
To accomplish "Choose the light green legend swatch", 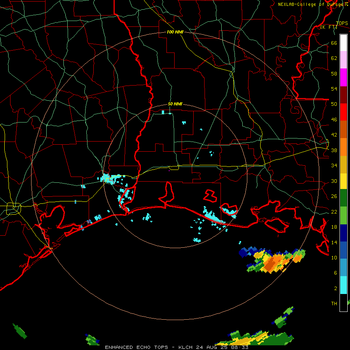I will [x=343, y=215].
